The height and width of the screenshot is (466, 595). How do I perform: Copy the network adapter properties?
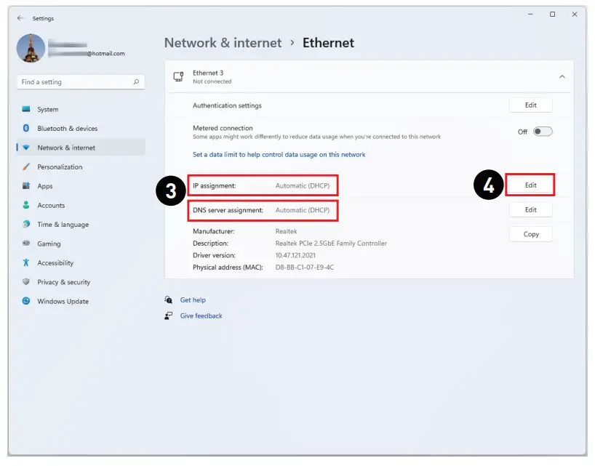click(530, 234)
